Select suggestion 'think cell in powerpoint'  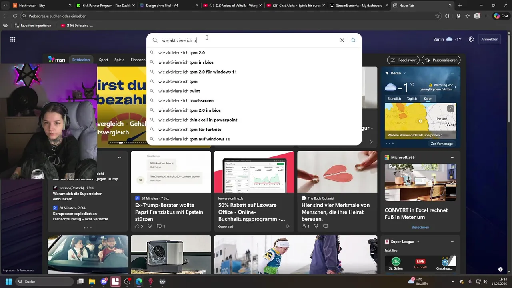click(x=254, y=120)
